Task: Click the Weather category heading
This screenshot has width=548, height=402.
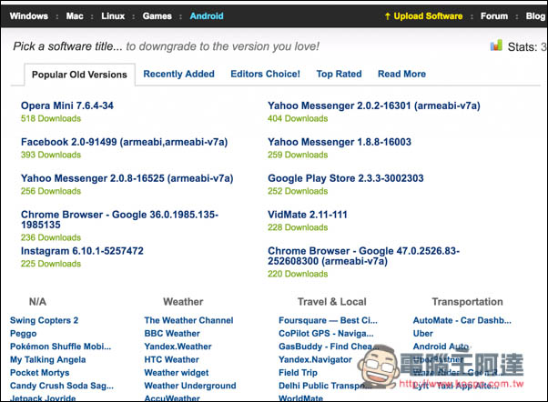Action: [x=183, y=302]
